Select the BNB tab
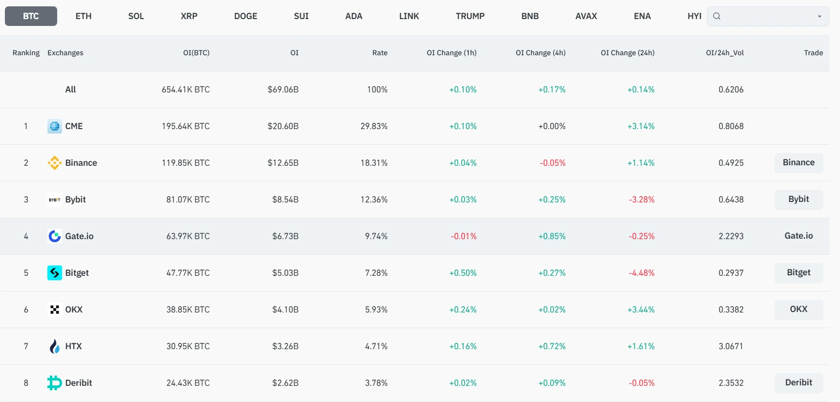Viewport: 840px width, 402px height. 530,16
